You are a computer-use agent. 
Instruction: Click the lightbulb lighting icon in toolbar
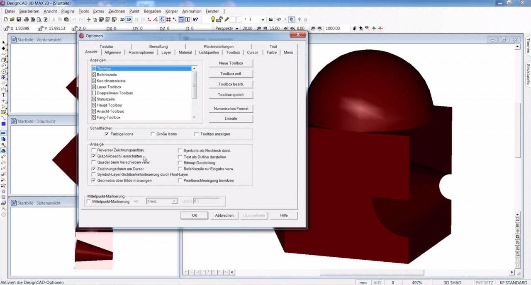click(213, 19)
